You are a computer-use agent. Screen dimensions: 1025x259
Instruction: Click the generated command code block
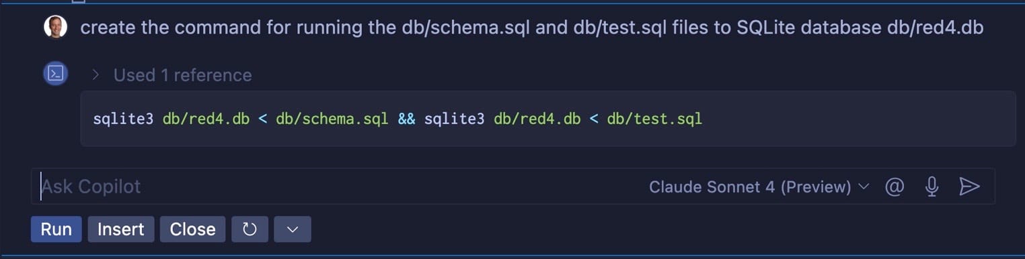[x=547, y=119]
